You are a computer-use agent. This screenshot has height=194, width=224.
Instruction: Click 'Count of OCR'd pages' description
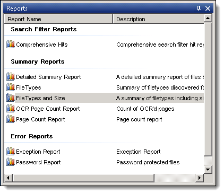[145, 109]
